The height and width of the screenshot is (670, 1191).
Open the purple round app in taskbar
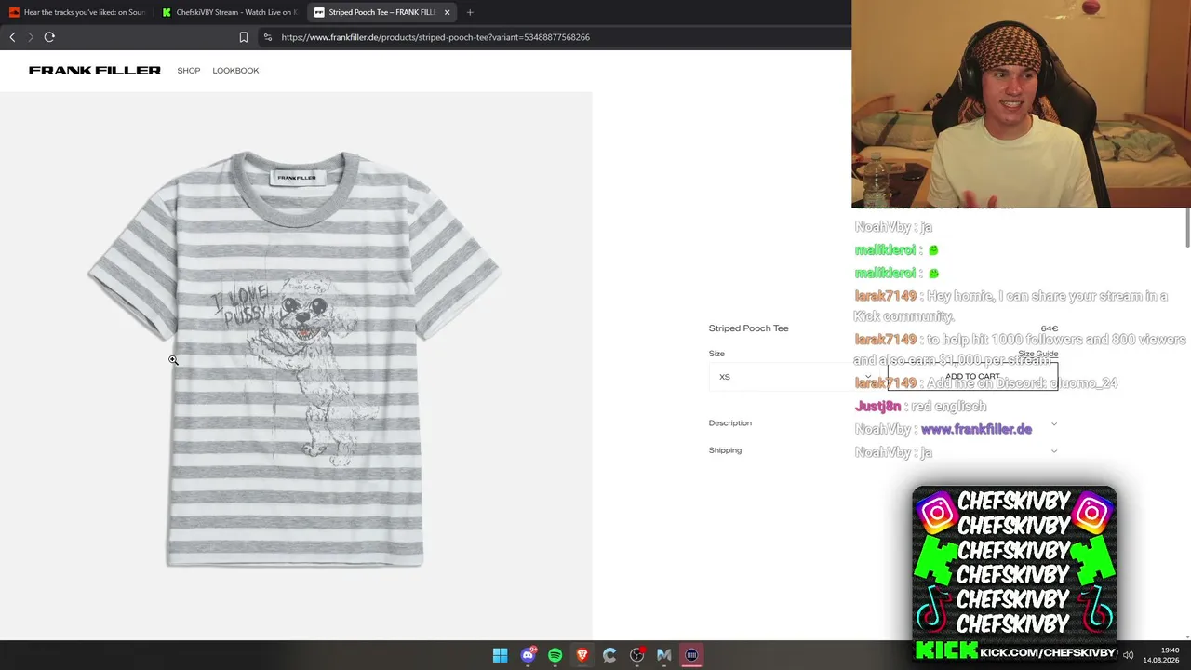[x=691, y=655]
